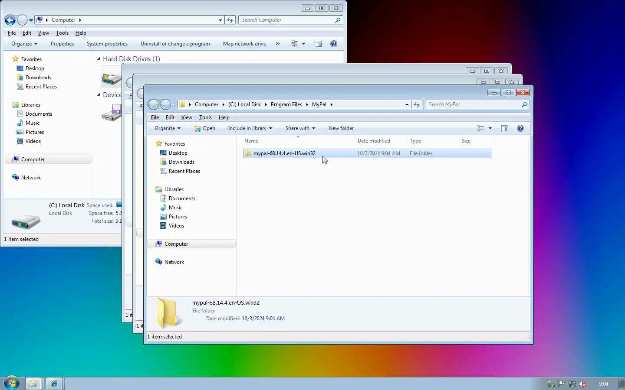Open Organize dropdown in MyPal window
Viewport: 625px width, 390px height.
coord(167,128)
